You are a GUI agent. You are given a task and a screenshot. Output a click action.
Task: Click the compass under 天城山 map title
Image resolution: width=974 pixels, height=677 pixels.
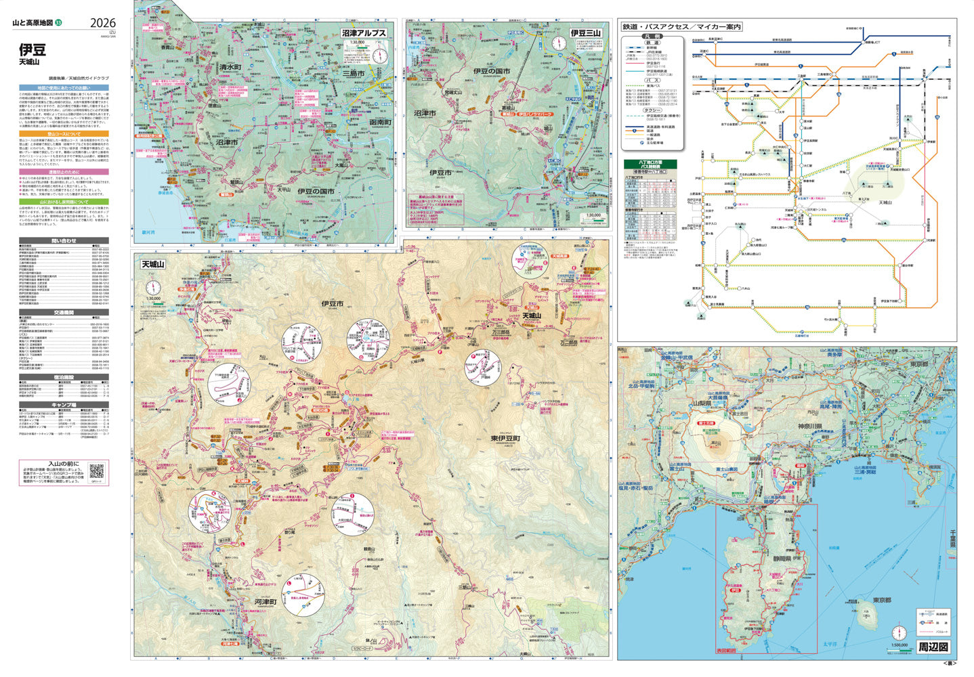pos(152,288)
